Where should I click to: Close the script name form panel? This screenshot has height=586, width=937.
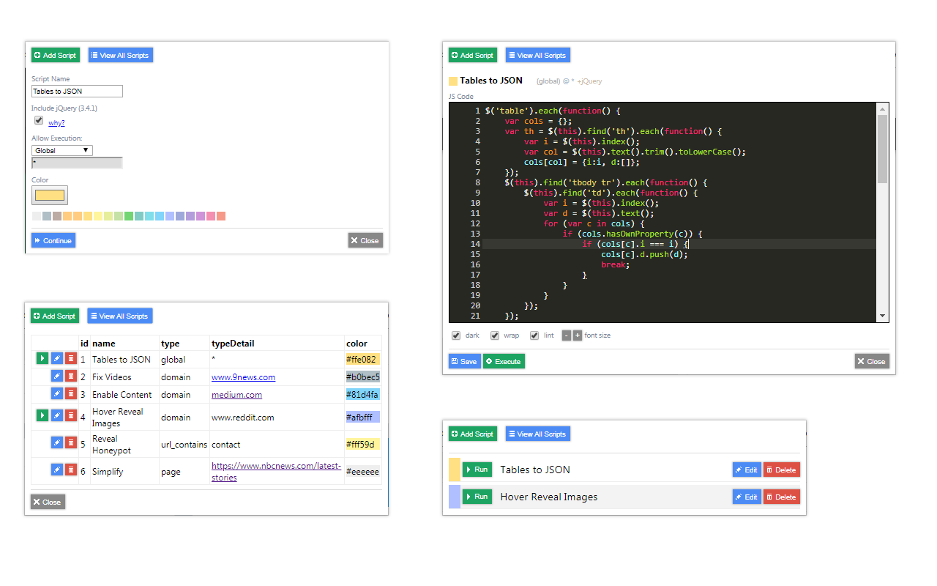click(365, 240)
